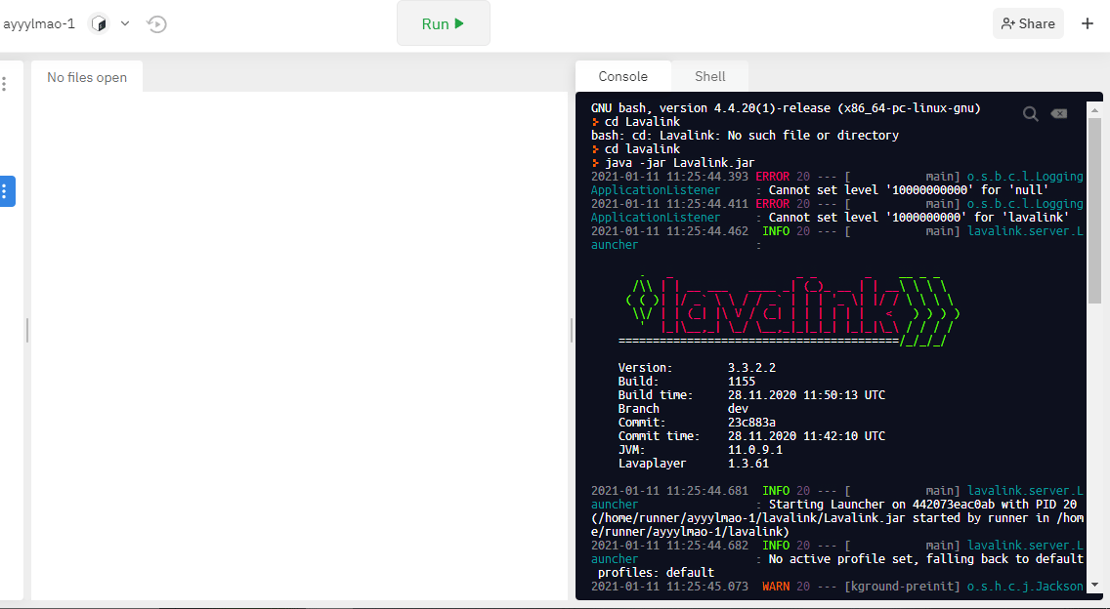Open the repl language icon menu
The width and height of the screenshot is (1110, 609).
point(100,24)
